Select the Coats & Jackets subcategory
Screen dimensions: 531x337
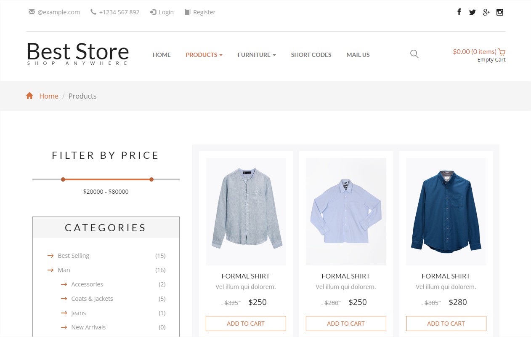point(92,299)
